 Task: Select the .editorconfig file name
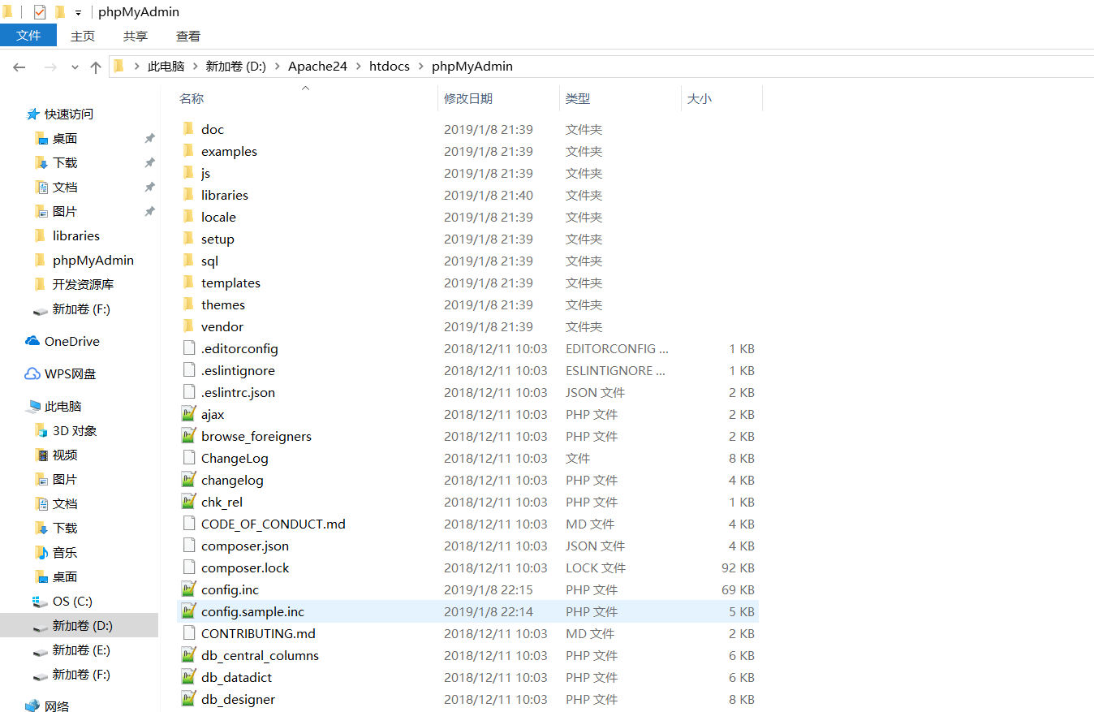pyautogui.click(x=239, y=348)
